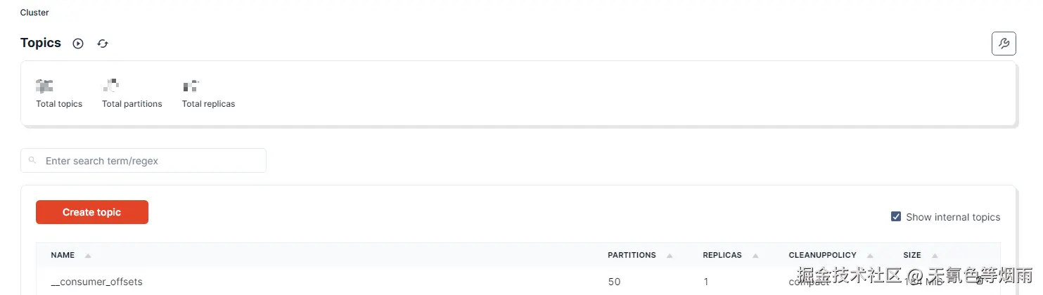1043x295 pixels.
Task: Uncheck Show internal topics checkbox
Action: coord(896,217)
